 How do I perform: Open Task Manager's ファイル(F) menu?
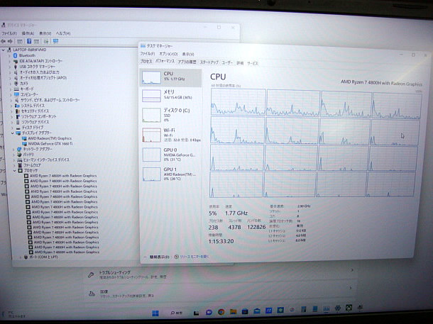click(x=147, y=54)
